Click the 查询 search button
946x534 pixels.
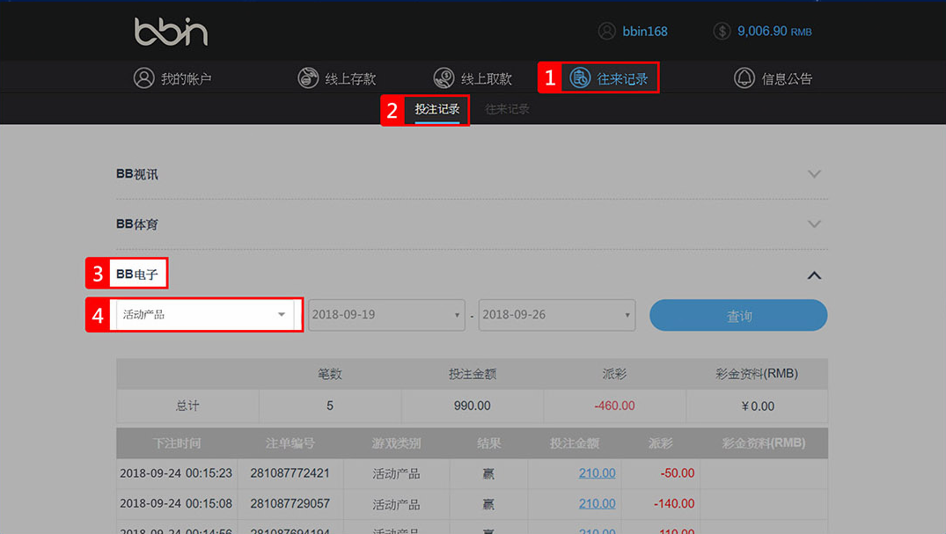click(738, 315)
